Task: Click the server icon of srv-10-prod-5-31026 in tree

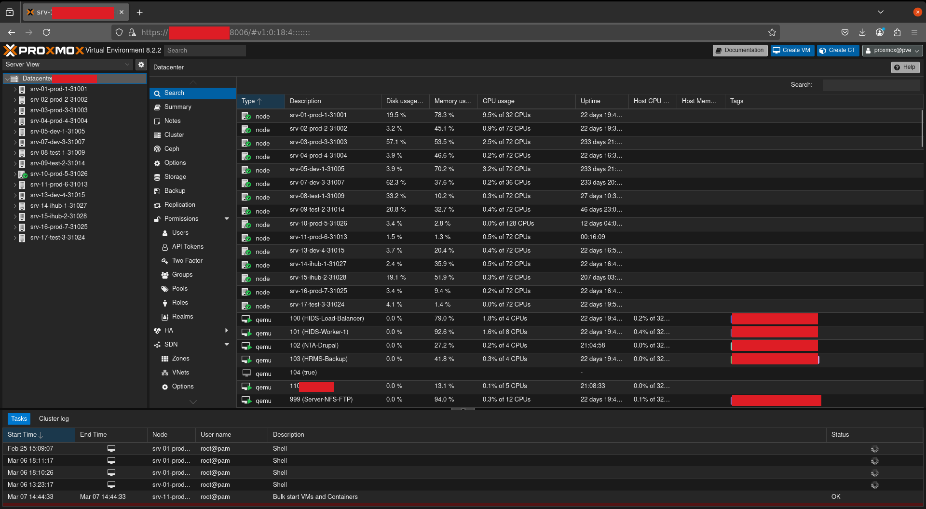Action: (23, 174)
